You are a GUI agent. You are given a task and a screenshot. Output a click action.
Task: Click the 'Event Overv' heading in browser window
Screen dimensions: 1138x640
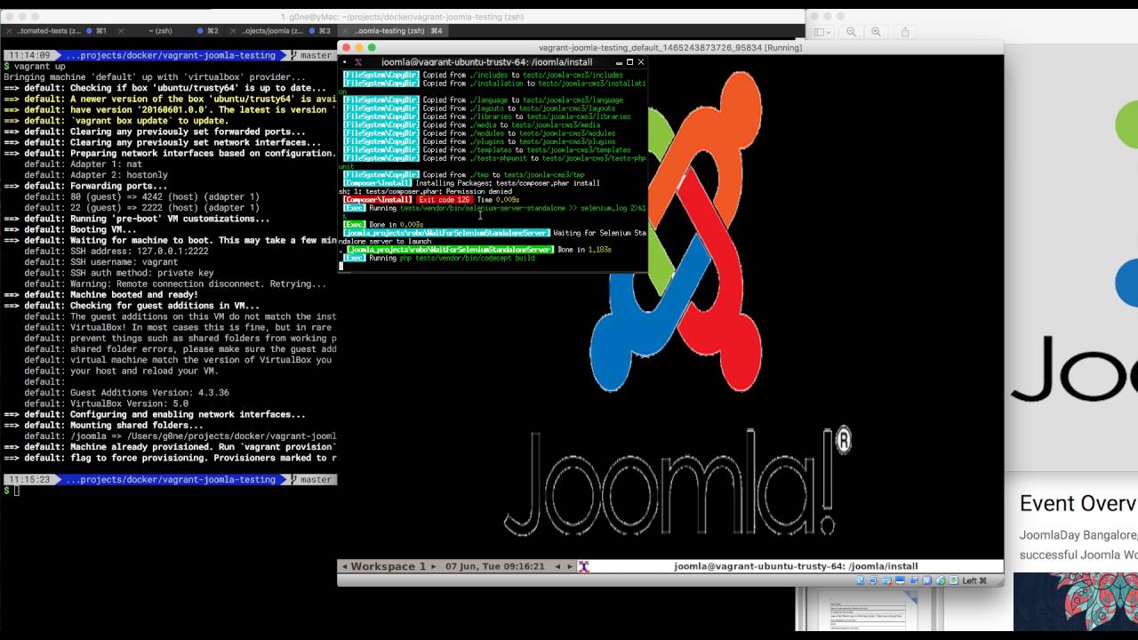[1078, 504]
